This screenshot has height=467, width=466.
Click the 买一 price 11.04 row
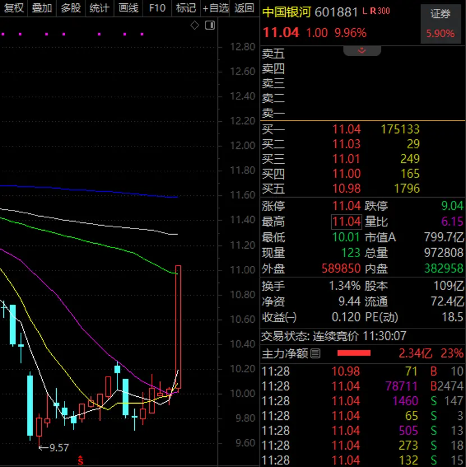[x=346, y=129]
